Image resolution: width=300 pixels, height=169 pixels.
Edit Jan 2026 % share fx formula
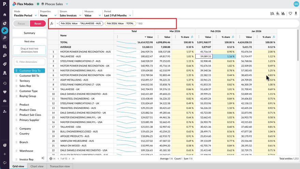click(x=274, y=37)
